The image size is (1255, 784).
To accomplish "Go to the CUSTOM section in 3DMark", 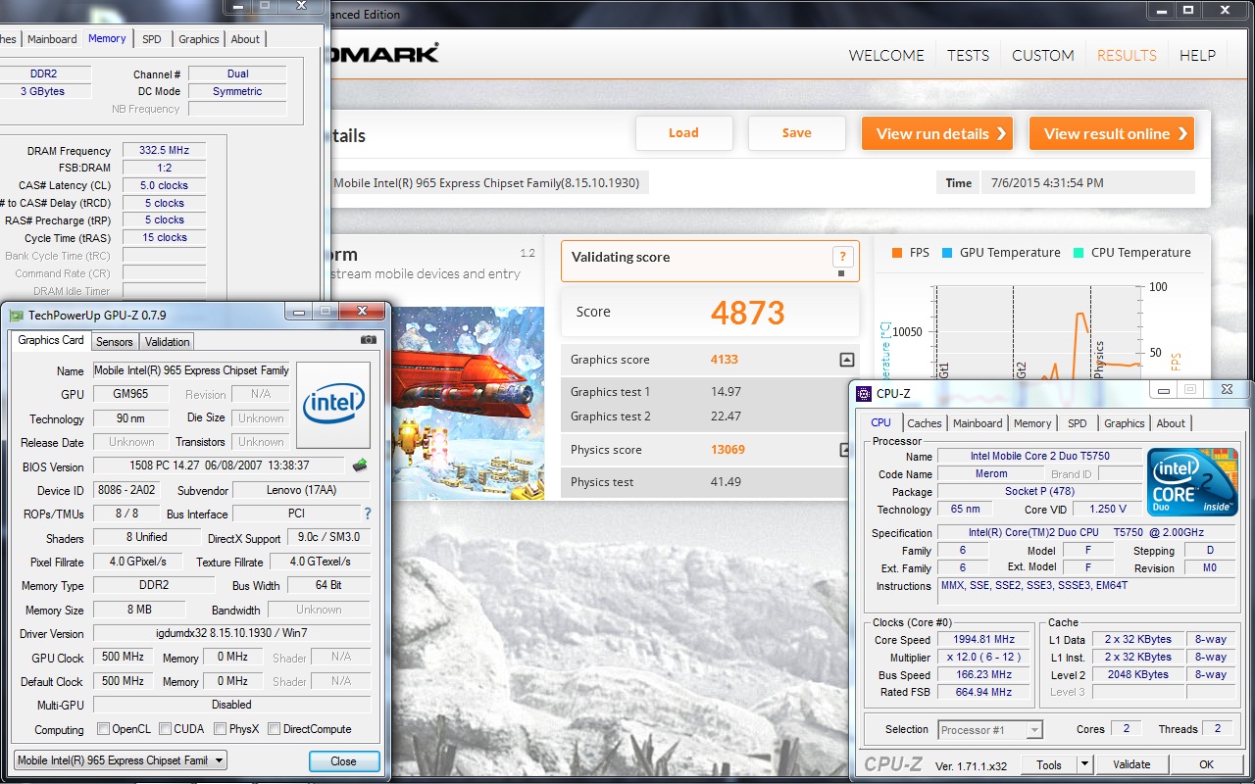I will coord(1043,55).
